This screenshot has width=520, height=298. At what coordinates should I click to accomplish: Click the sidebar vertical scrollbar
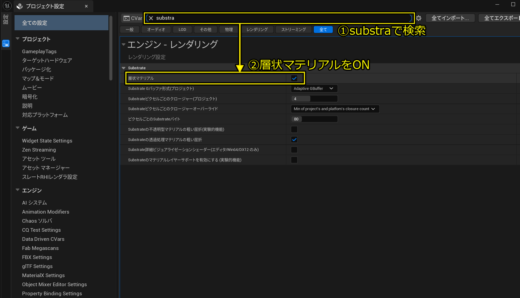click(111, 48)
